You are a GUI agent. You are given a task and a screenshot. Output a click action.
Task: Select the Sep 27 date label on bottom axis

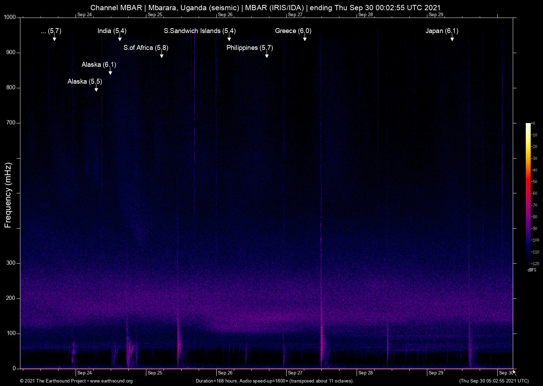point(294,373)
